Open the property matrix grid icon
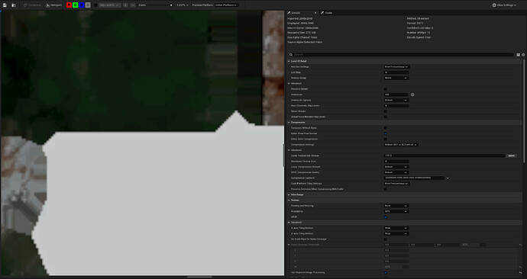 point(519,55)
